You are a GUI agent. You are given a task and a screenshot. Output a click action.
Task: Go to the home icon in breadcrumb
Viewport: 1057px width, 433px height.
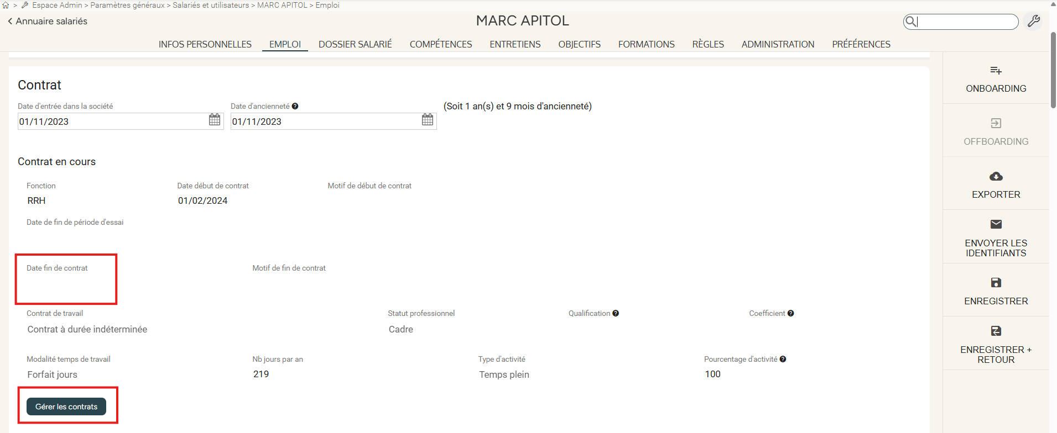click(6, 6)
